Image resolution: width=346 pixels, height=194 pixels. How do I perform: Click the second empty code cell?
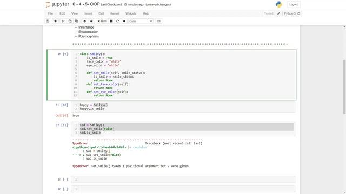183,189
